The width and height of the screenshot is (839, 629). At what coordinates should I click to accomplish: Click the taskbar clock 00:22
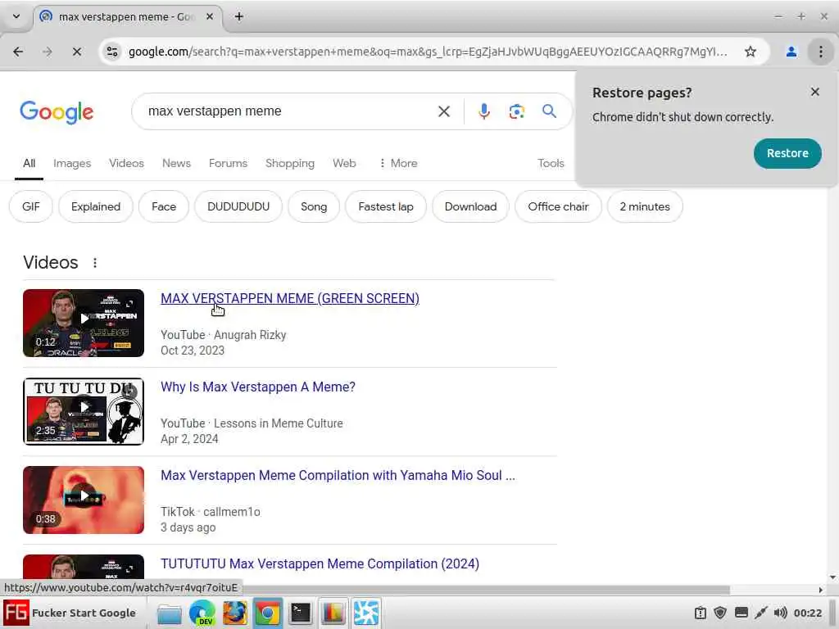point(807,613)
